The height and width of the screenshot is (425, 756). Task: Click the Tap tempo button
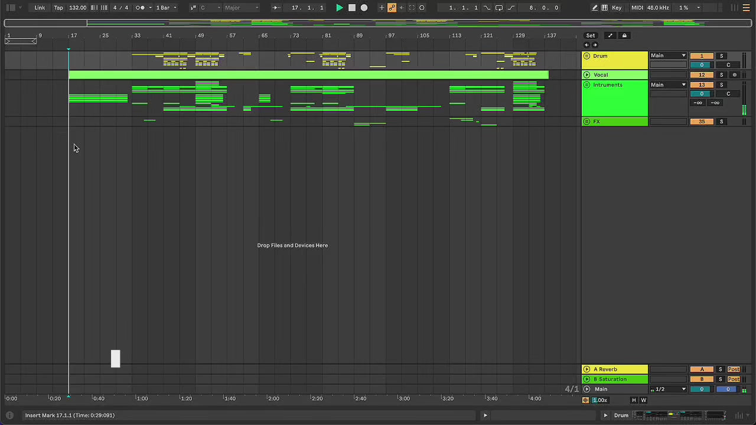[58, 8]
